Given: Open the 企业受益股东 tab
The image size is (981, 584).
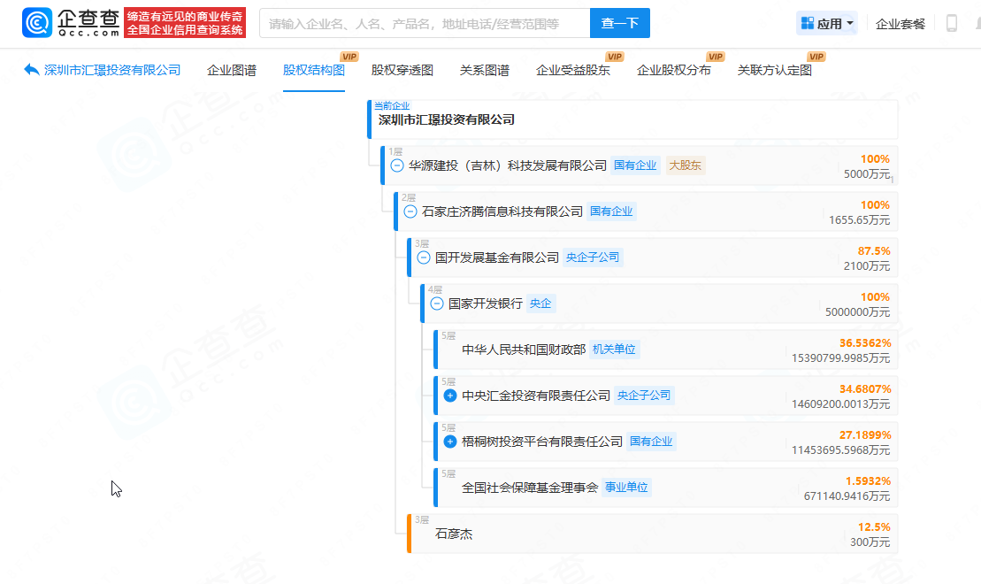Looking at the screenshot, I should [572, 70].
